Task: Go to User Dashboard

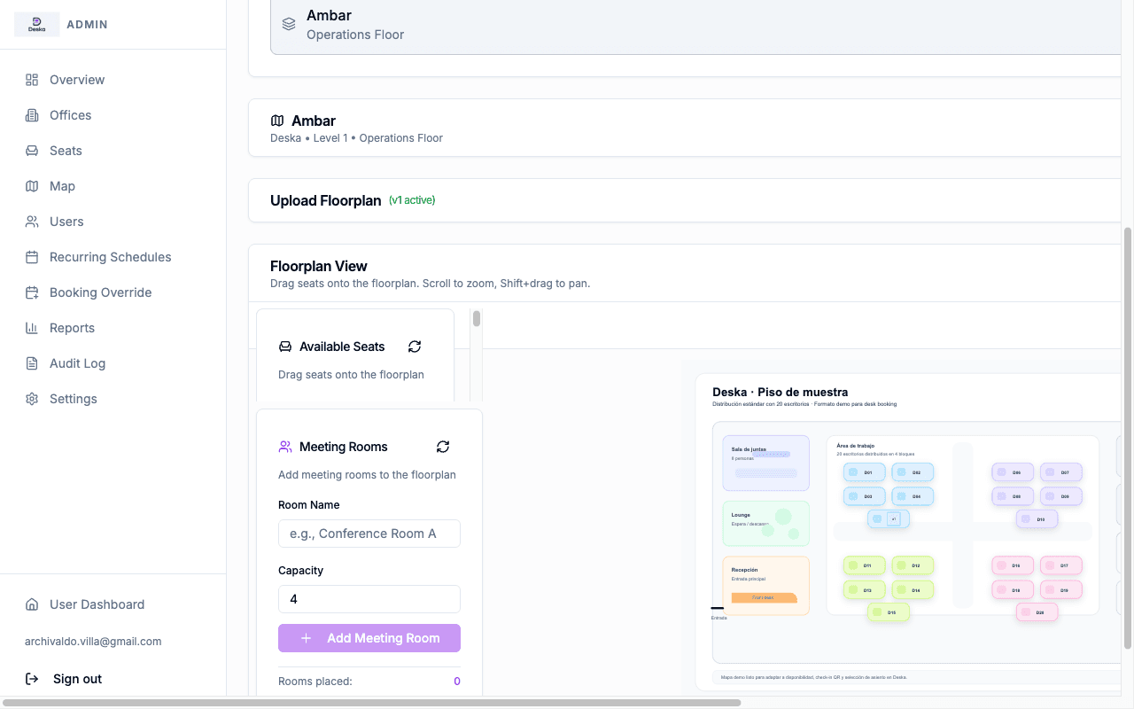Action: click(x=97, y=604)
